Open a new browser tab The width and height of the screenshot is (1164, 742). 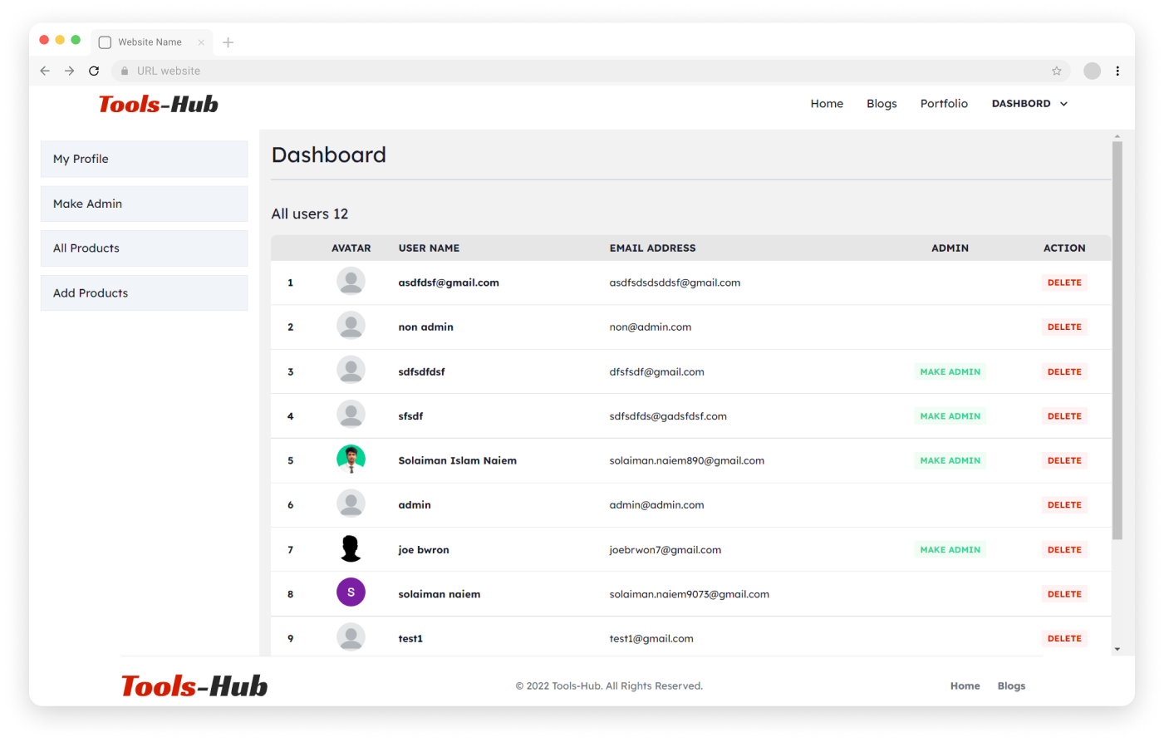(228, 42)
